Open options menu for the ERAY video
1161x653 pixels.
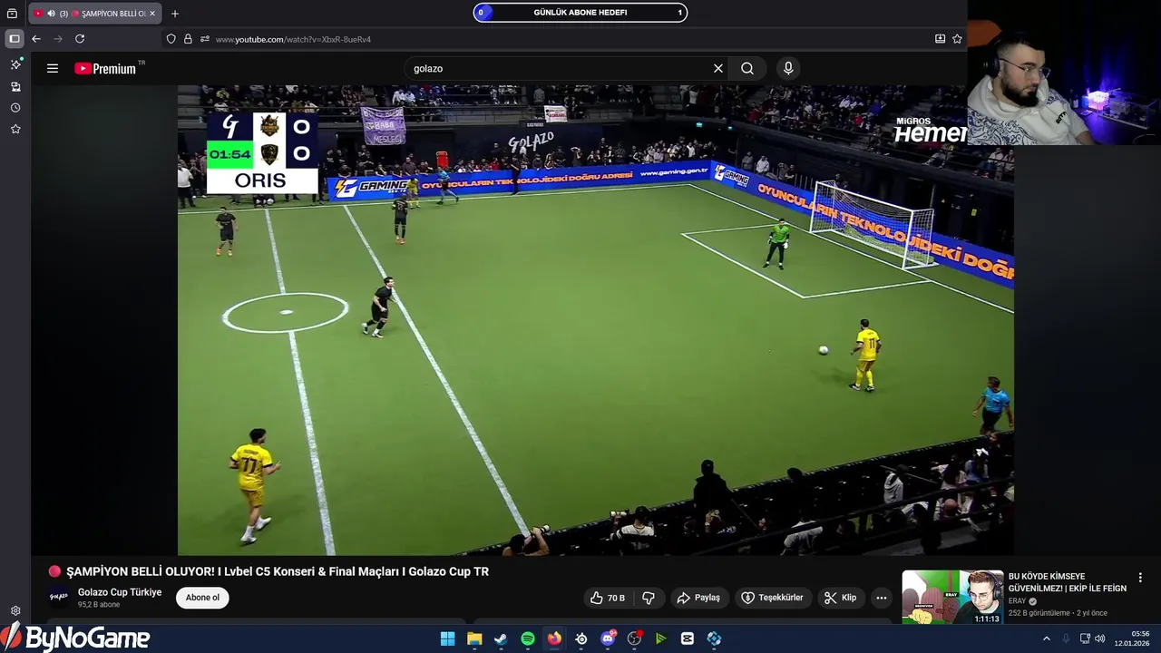[1140, 578]
